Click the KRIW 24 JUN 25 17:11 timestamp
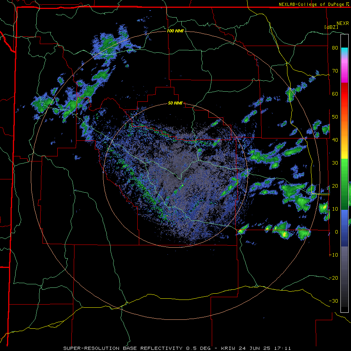 pyautogui.click(x=256, y=348)
